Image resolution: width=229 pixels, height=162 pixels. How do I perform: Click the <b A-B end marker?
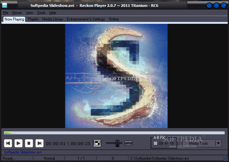[x=172, y=143]
